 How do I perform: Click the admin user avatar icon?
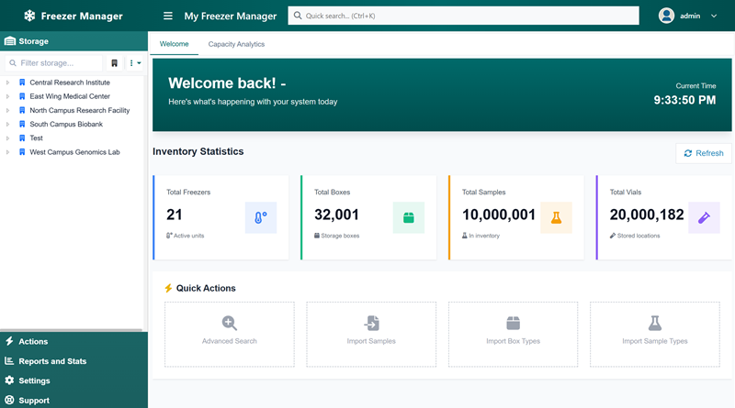pyautogui.click(x=666, y=16)
